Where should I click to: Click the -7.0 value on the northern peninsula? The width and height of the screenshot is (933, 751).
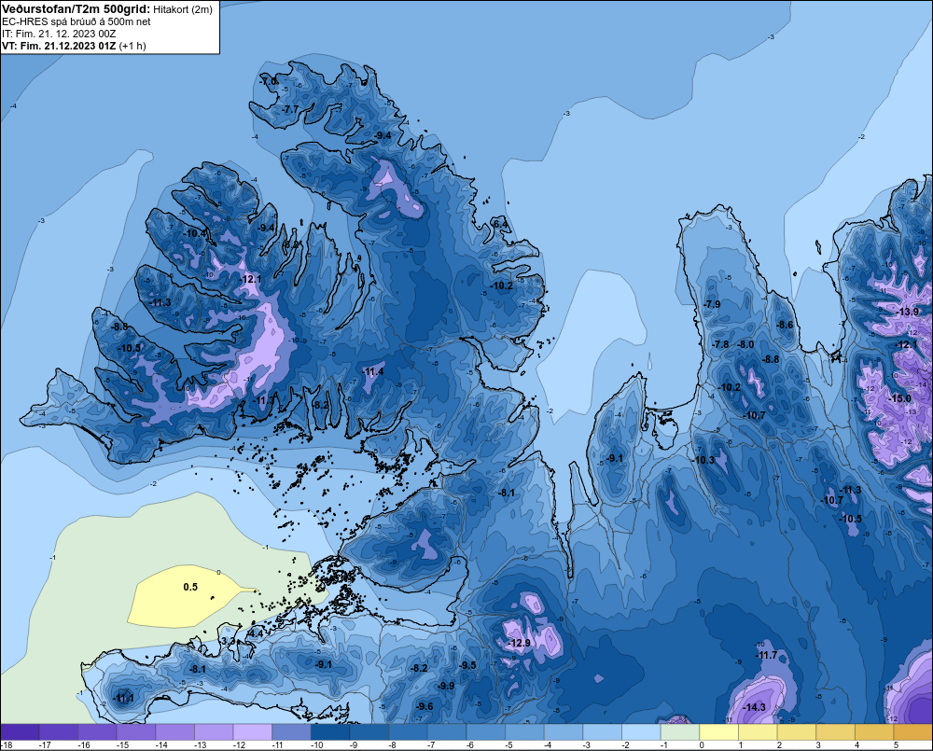coord(269,81)
